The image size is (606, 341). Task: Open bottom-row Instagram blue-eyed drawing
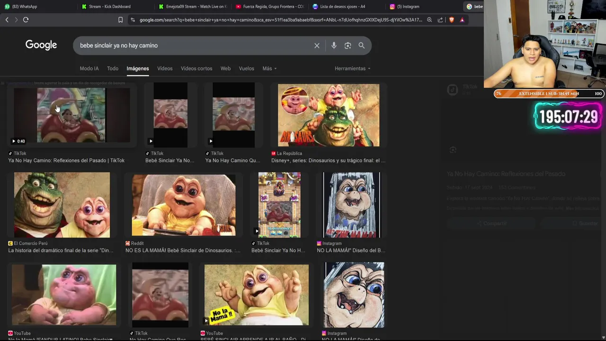354,295
